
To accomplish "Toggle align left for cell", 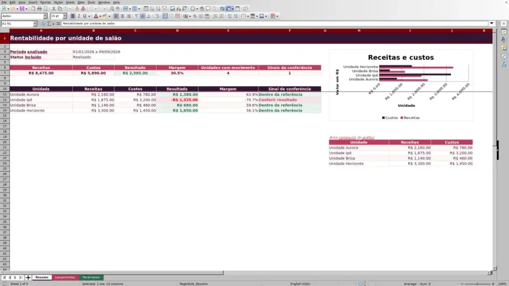I will pyautogui.click(x=116, y=16).
